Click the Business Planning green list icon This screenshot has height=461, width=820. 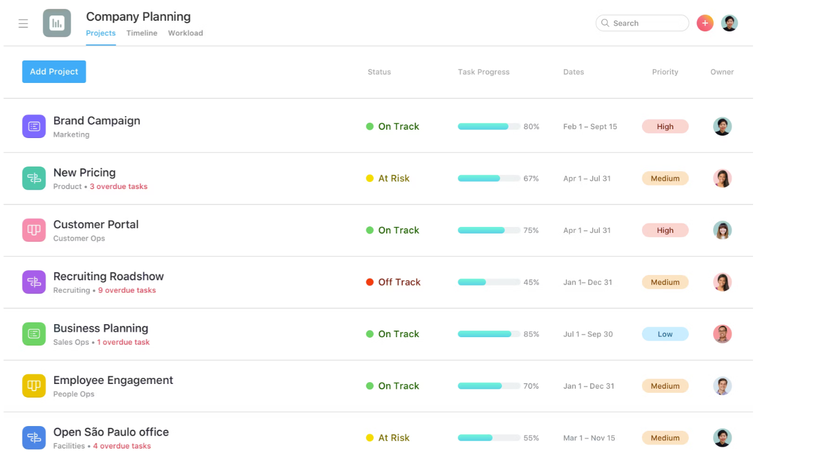34,334
